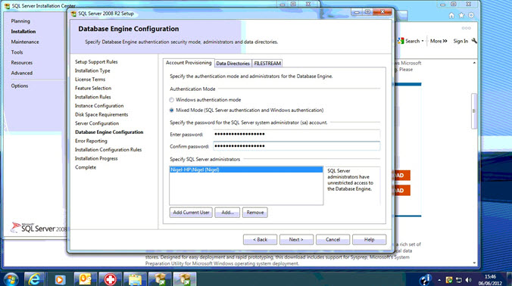Click Installation Progress step
Viewport: 512px width, 286px height.
(96, 158)
